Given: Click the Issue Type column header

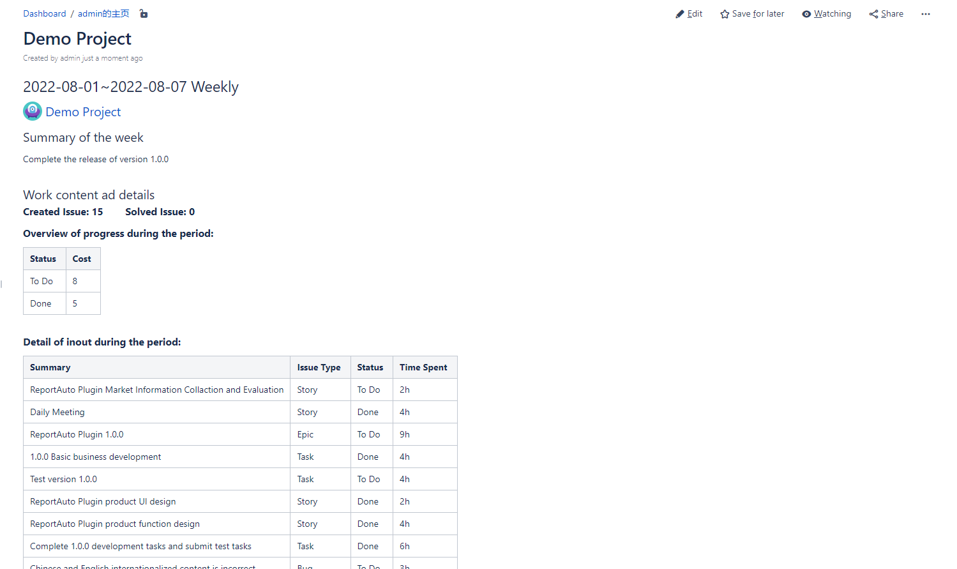Looking at the screenshot, I should [319, 367].
